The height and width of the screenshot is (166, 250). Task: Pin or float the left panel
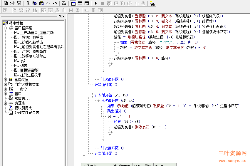pos(60,16)
